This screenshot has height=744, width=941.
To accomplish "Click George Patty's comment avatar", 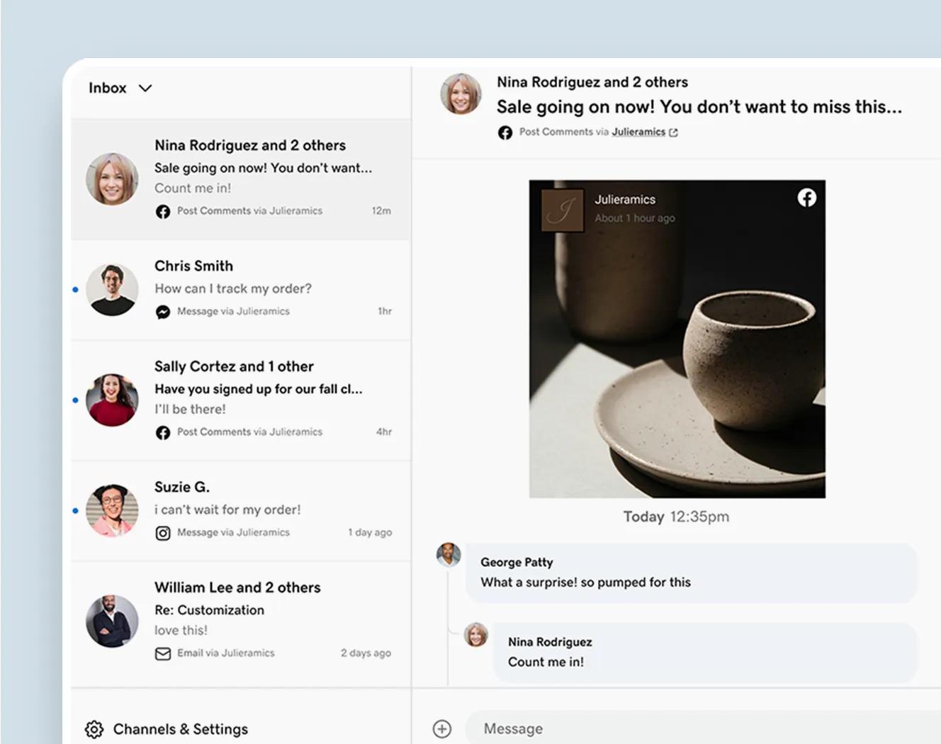I will (449, 556).
